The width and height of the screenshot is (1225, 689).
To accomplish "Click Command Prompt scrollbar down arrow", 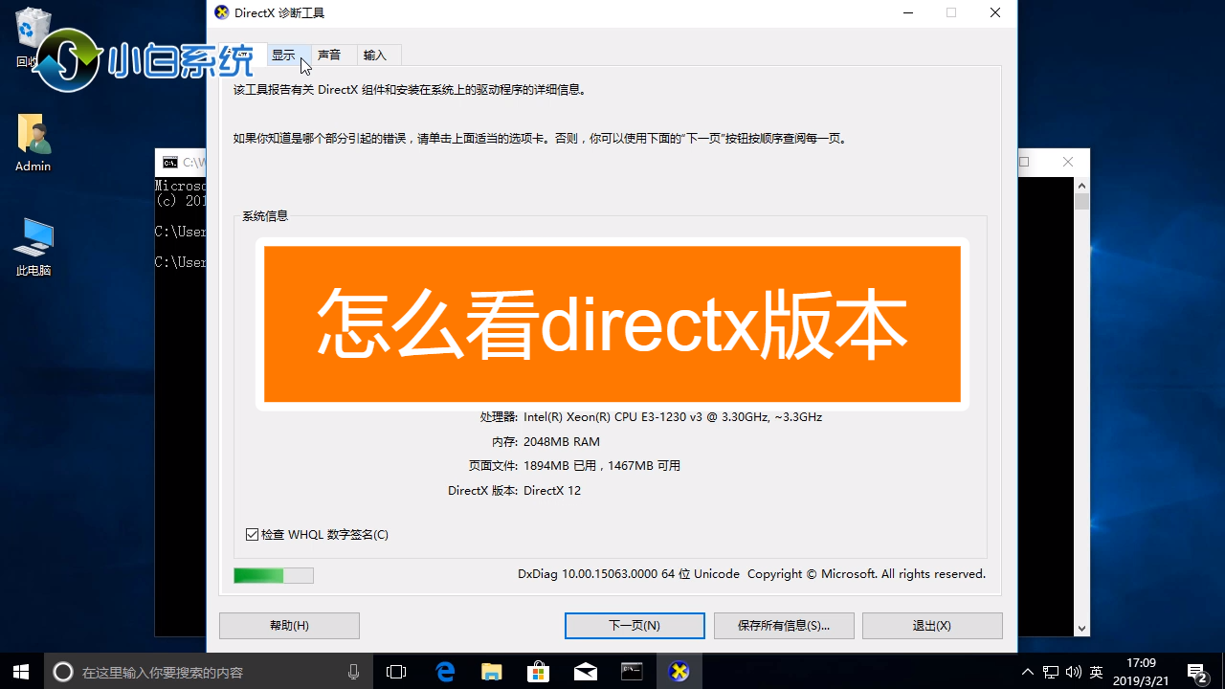I will (1081, 629).
